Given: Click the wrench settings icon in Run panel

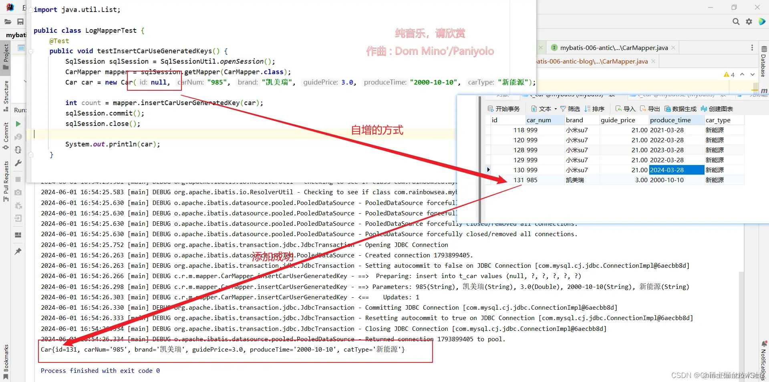Looking at the screenshot, I should coord(18,163).
